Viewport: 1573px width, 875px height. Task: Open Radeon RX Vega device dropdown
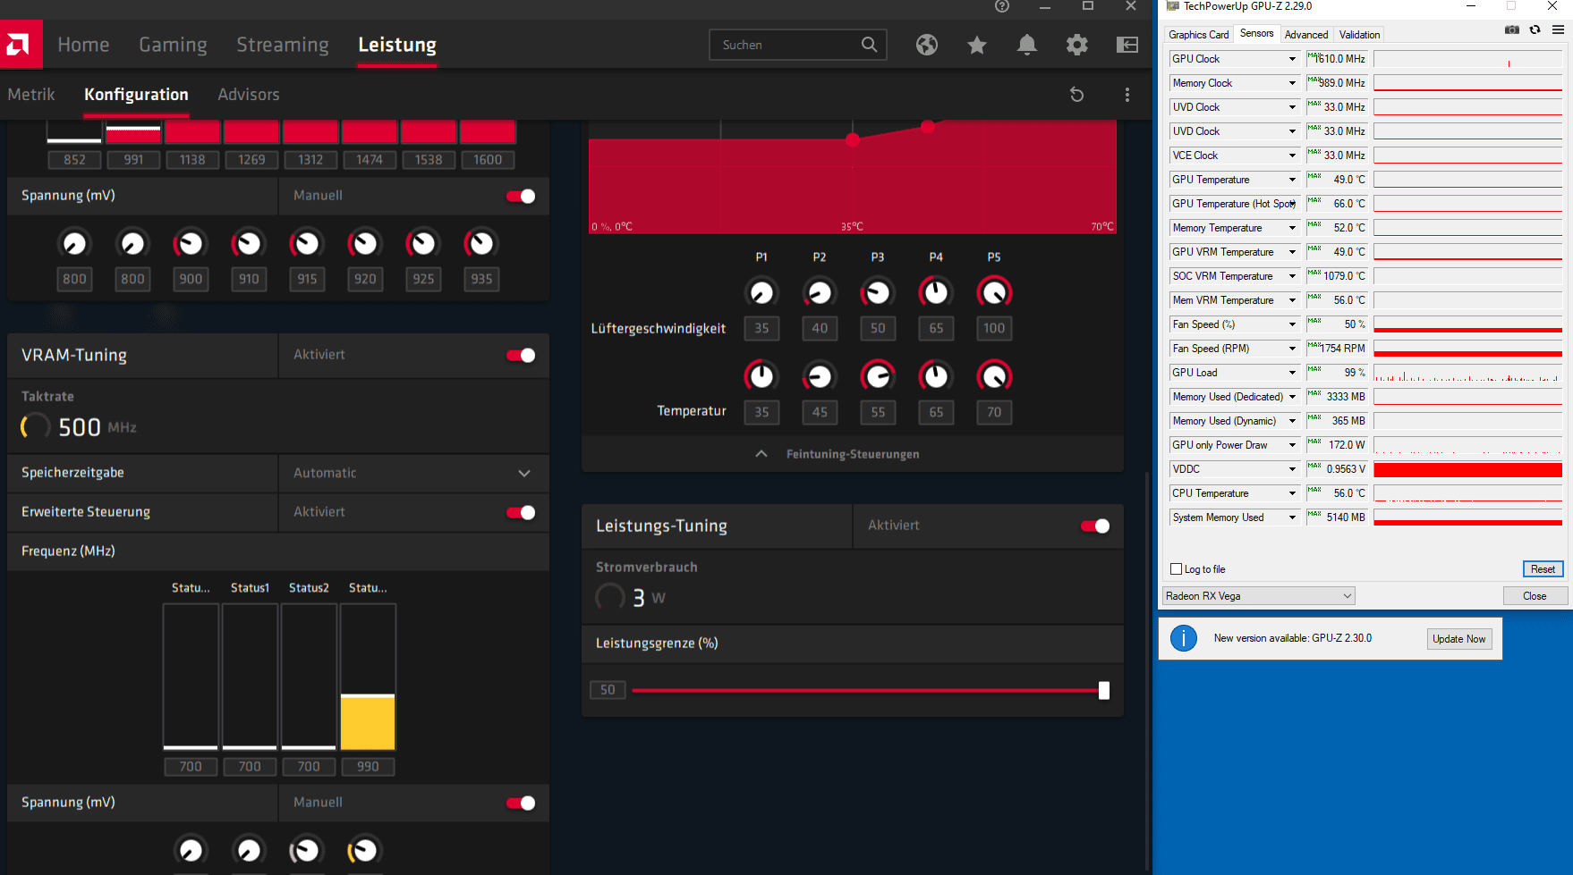tap(1259, 596)
